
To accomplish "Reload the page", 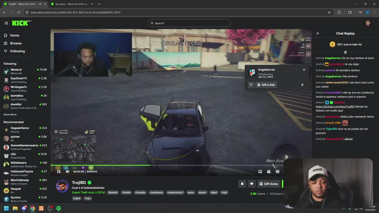I will (x=18, y=12).
